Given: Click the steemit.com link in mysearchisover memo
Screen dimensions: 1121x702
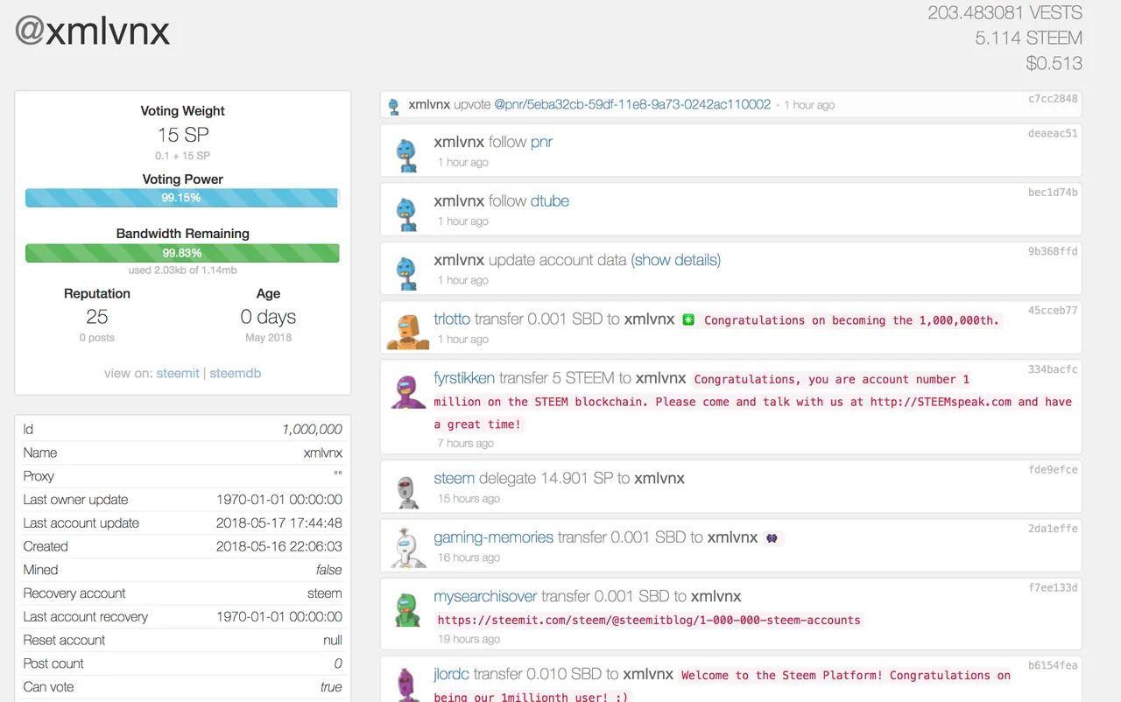Looking at the screenshot, I should [x=649, y=620].
